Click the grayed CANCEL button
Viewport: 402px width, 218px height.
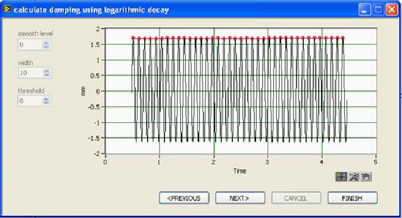point(296,198)
